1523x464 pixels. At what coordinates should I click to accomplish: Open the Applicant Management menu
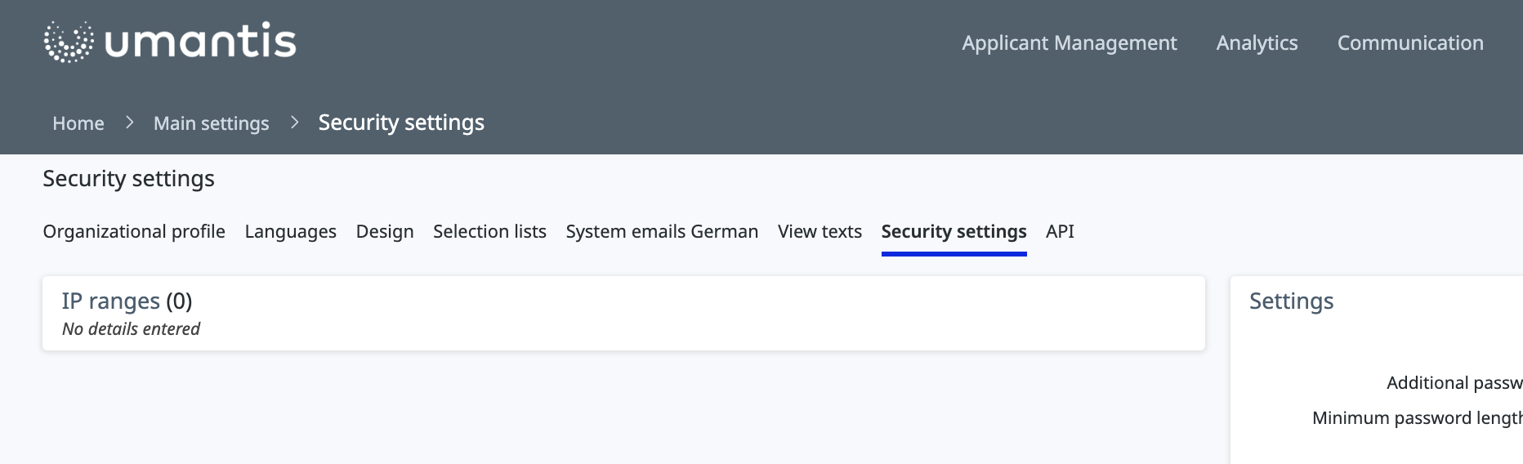[1069, 42]
